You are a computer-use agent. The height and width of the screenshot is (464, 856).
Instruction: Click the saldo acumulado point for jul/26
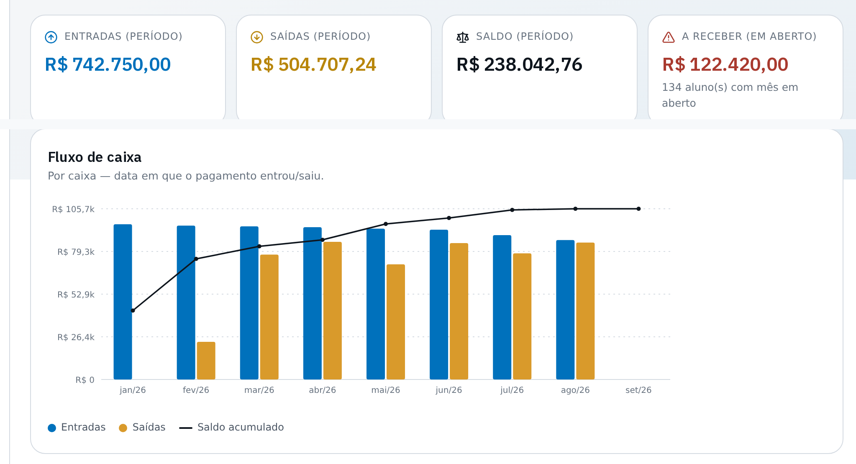tap(512, 210)
